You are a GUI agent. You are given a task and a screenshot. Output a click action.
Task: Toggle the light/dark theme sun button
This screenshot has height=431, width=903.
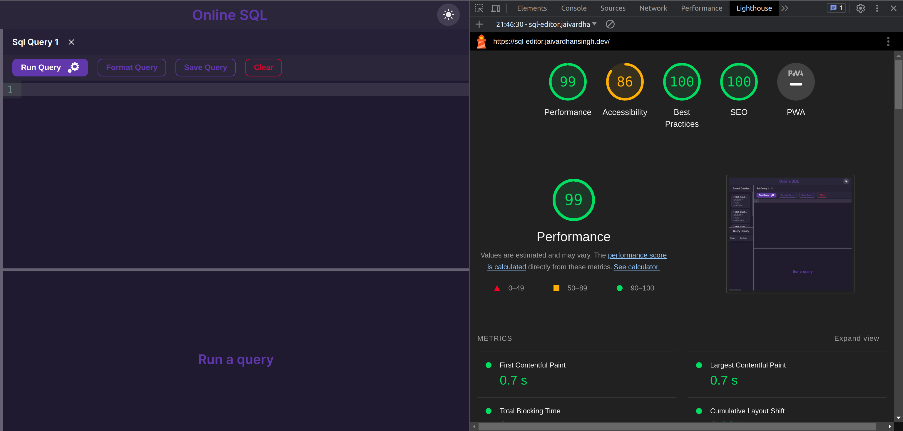(448, 15)
